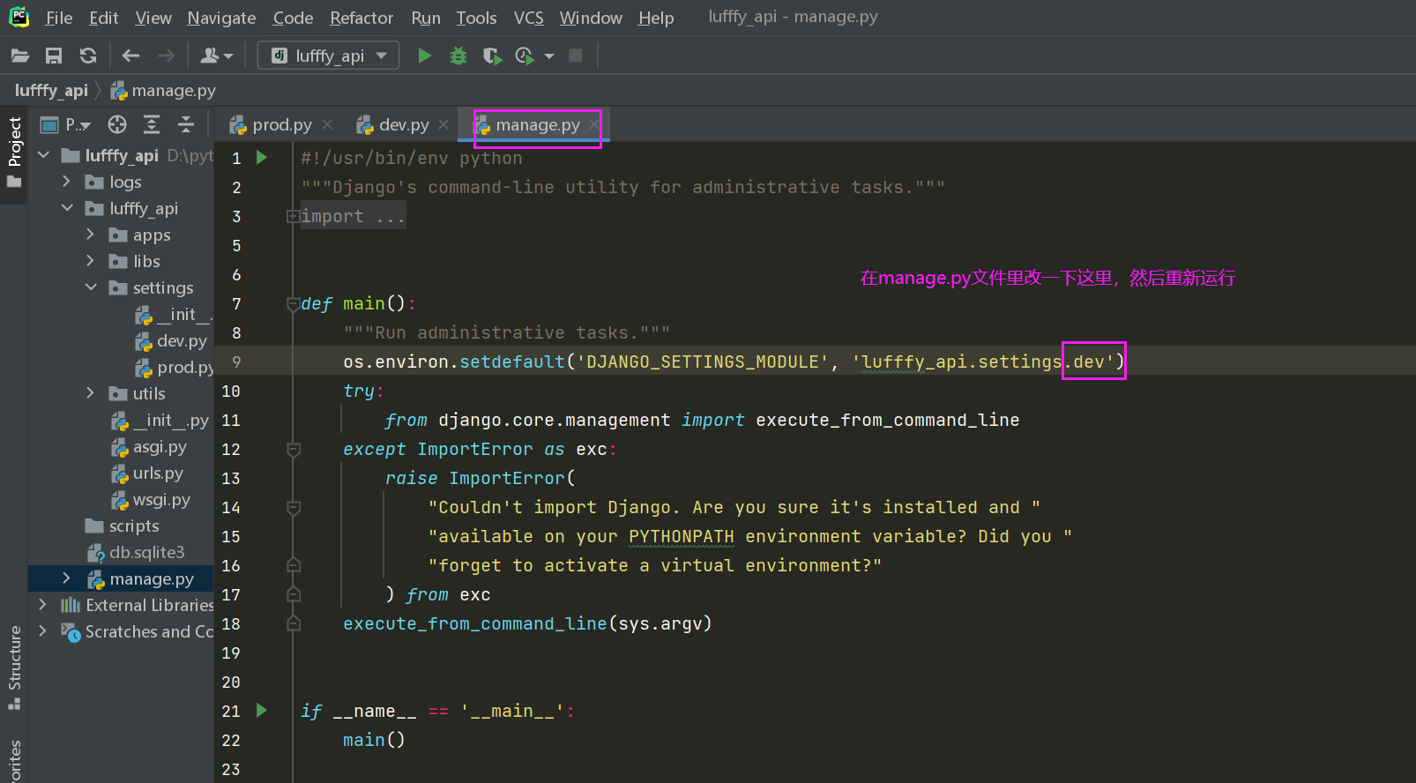Select wsgi.py in the project tree
The height and width of the screenshot is (783, 1416).
click(151, 499)
